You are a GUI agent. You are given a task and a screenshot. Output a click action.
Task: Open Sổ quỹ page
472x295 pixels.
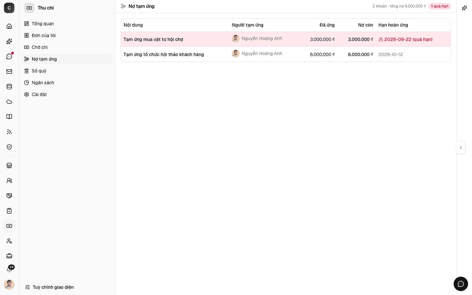pyautogui.click(x=67, y=71)
